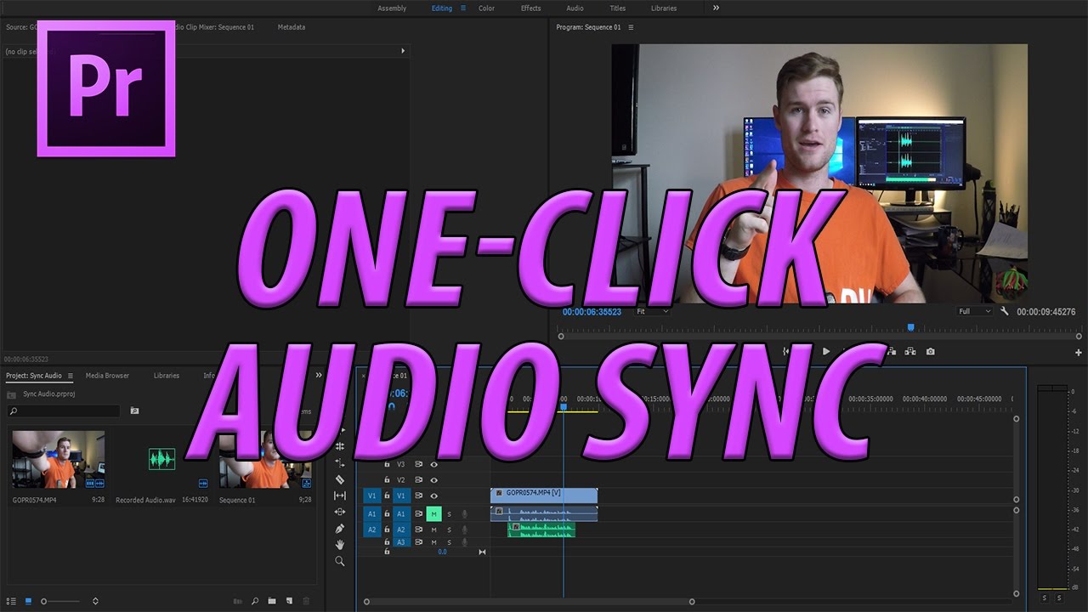The image size is (1088, 612).
Task: Solo the A2 audio track
Action: point(450,530)
